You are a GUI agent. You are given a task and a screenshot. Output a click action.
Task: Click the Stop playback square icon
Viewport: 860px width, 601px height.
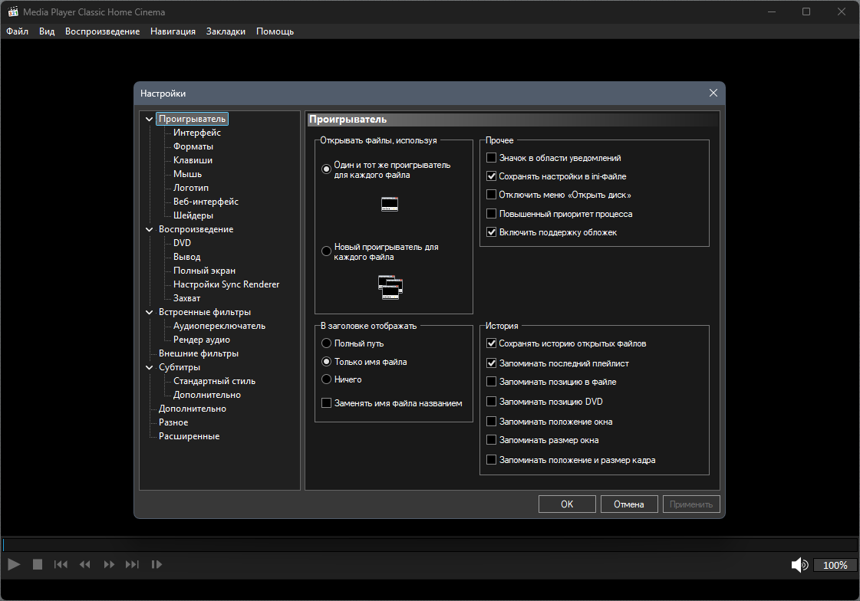38,564
